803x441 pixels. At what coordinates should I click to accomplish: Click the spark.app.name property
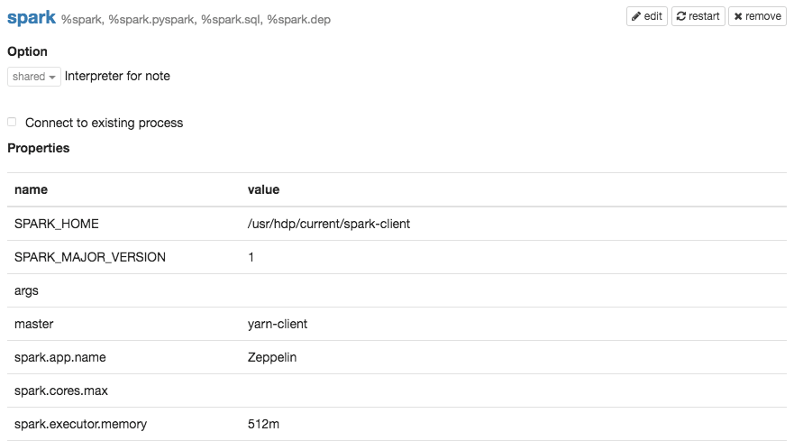click(59, 357)
